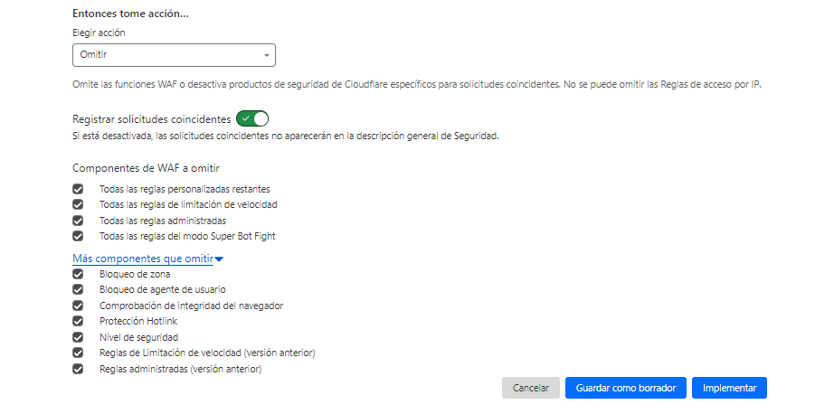The width and height of the screenshot is (815, 414).
Task: Uncheck Todas las reglas administradas
Action: tap(78, 221)
